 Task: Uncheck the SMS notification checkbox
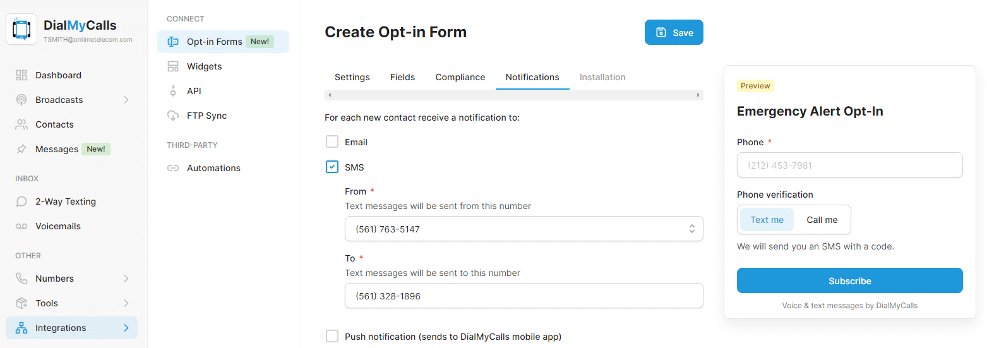pos(332,167)
